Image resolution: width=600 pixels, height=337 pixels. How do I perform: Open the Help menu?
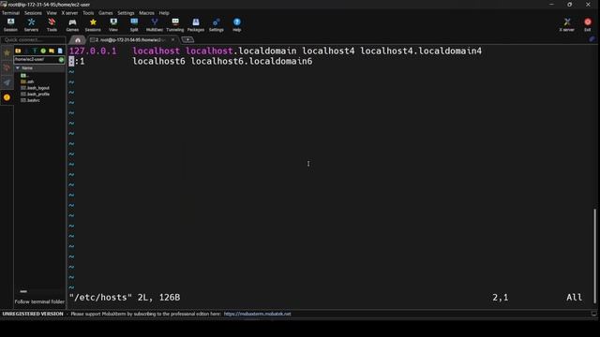click(164, 13)
